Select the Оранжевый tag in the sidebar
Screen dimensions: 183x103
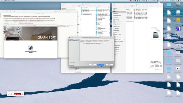[118, 45]
